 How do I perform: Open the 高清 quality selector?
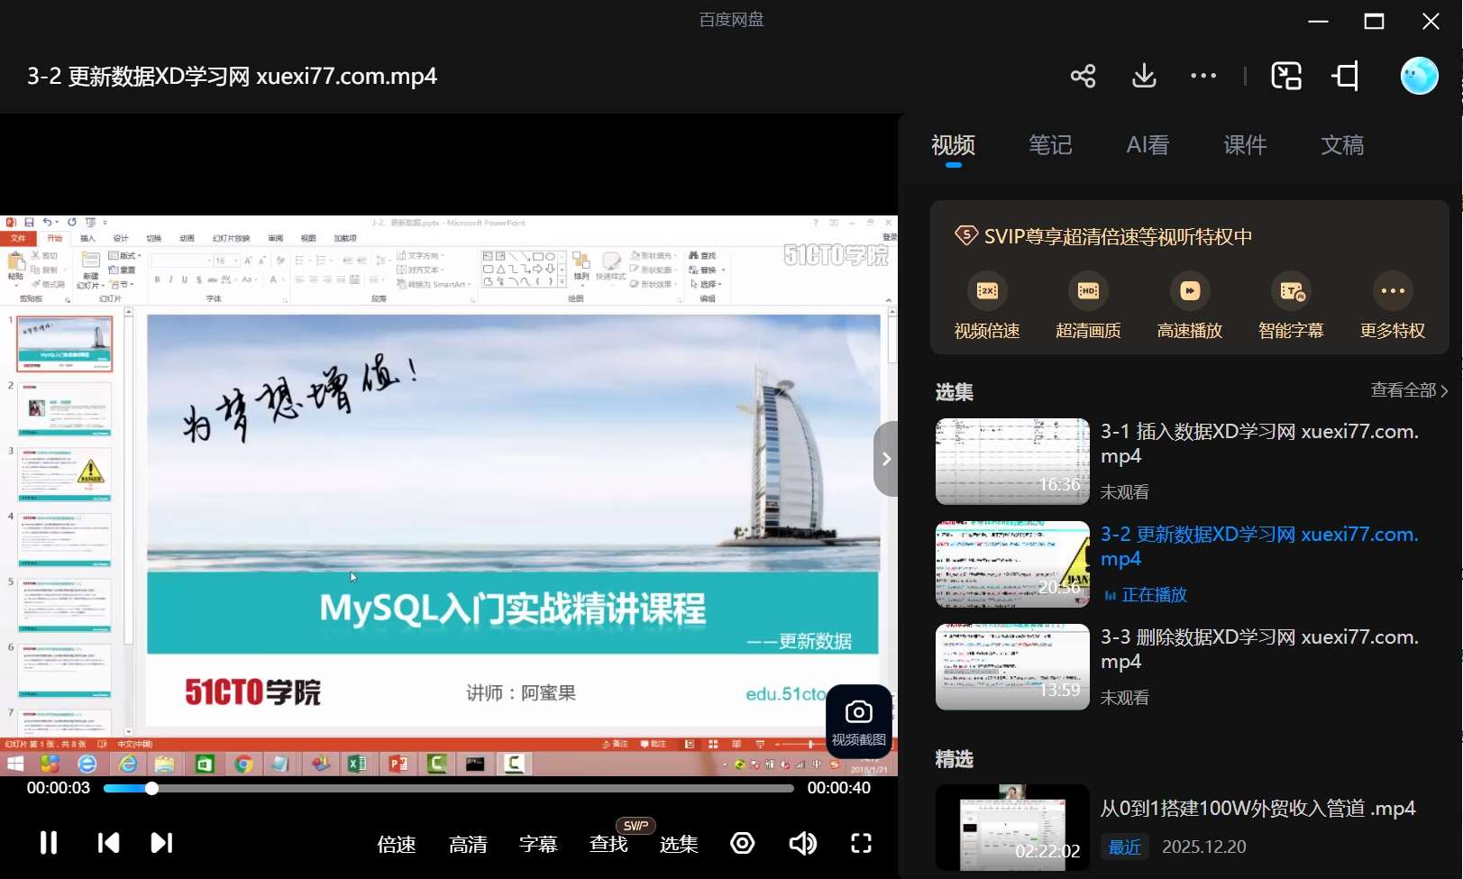tap(467, 844)
